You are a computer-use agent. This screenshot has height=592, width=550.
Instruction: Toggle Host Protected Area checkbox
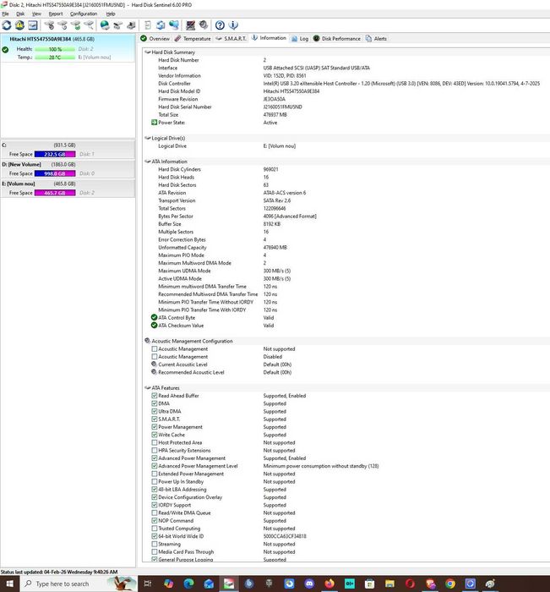(155, 442)
